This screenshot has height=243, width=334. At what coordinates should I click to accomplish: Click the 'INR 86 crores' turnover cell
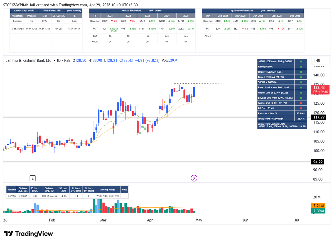tap(50, 196)
